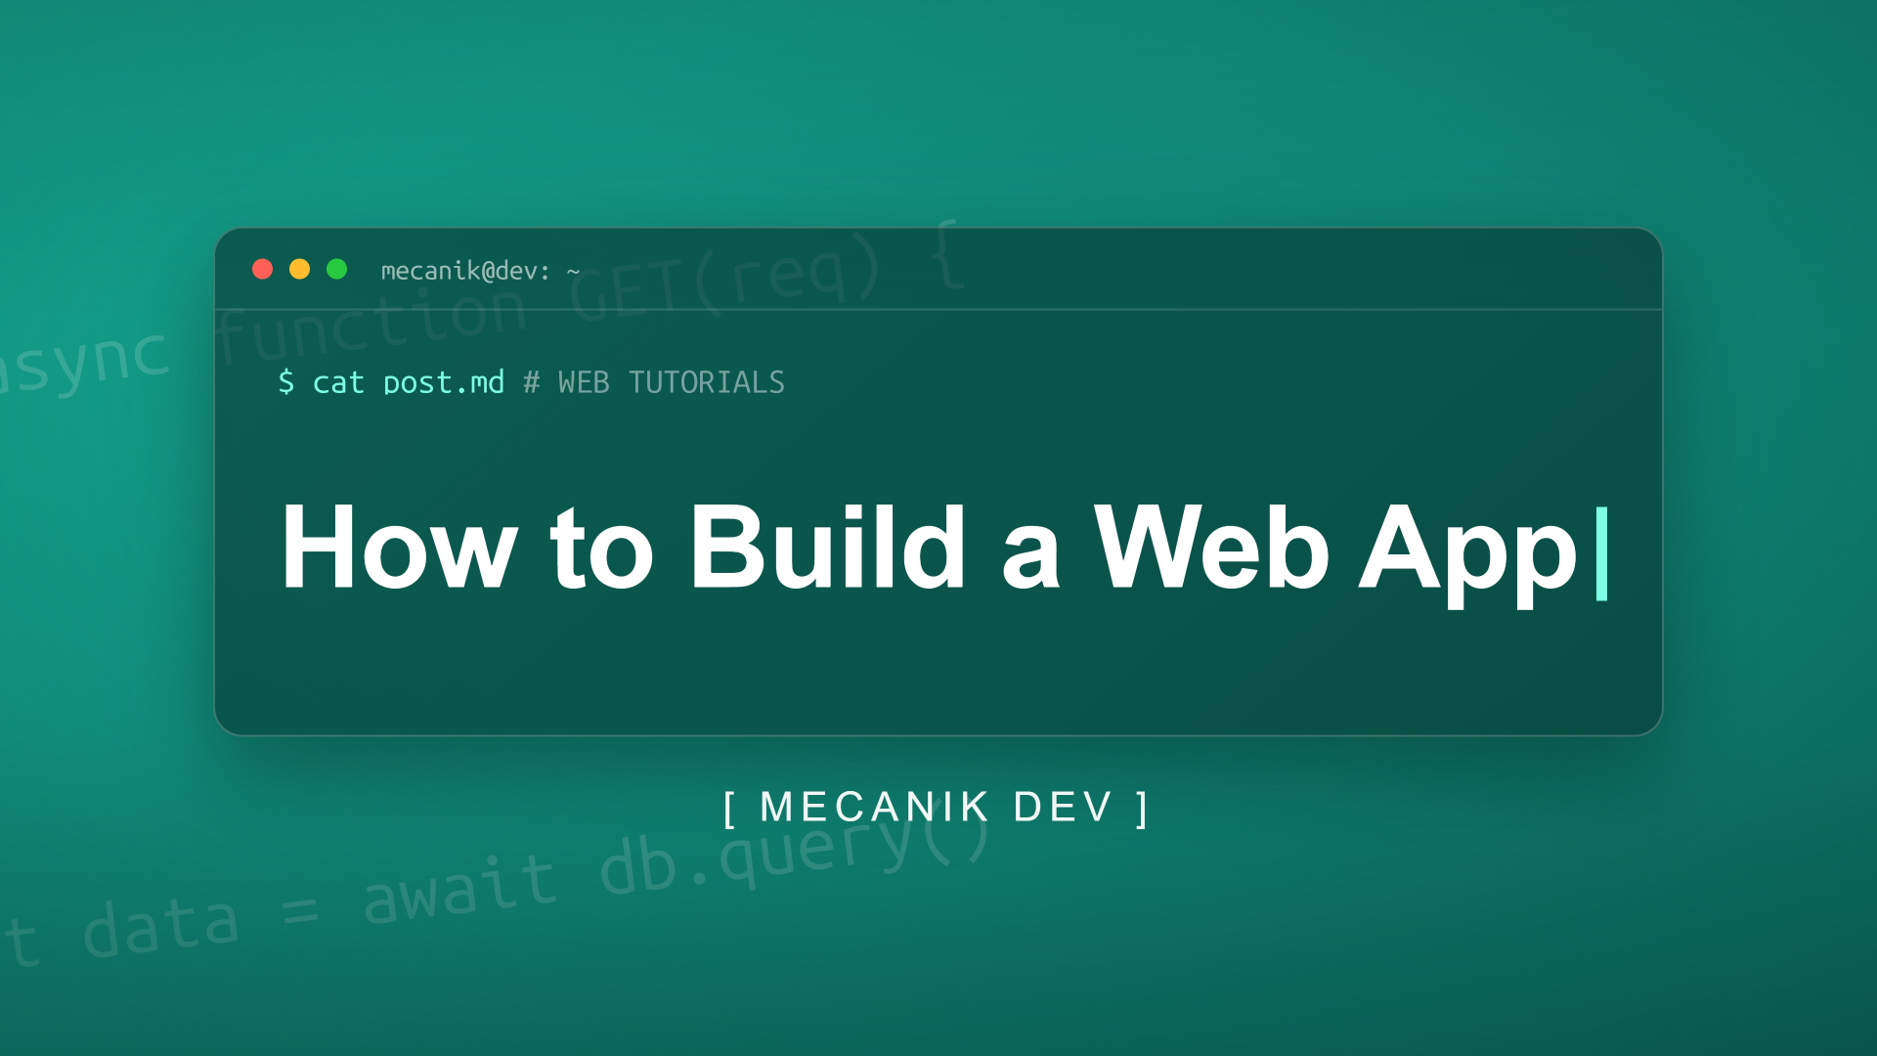The image size is (1877, 1056).
Task: Click the red close dot in terminal
Action: tap(262, 269)
